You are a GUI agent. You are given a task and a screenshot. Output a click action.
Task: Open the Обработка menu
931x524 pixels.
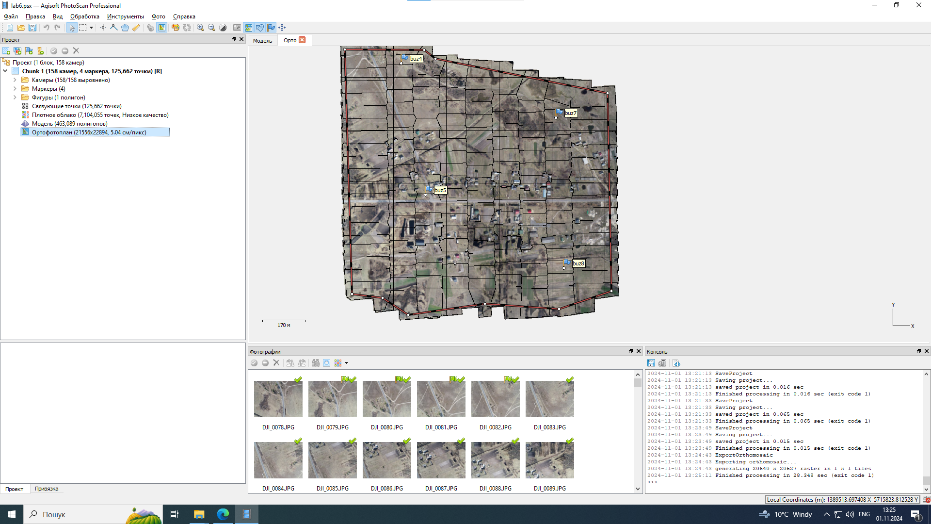point(84,16)
